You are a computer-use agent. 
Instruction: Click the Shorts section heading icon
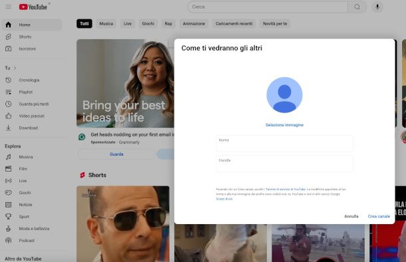83,175
